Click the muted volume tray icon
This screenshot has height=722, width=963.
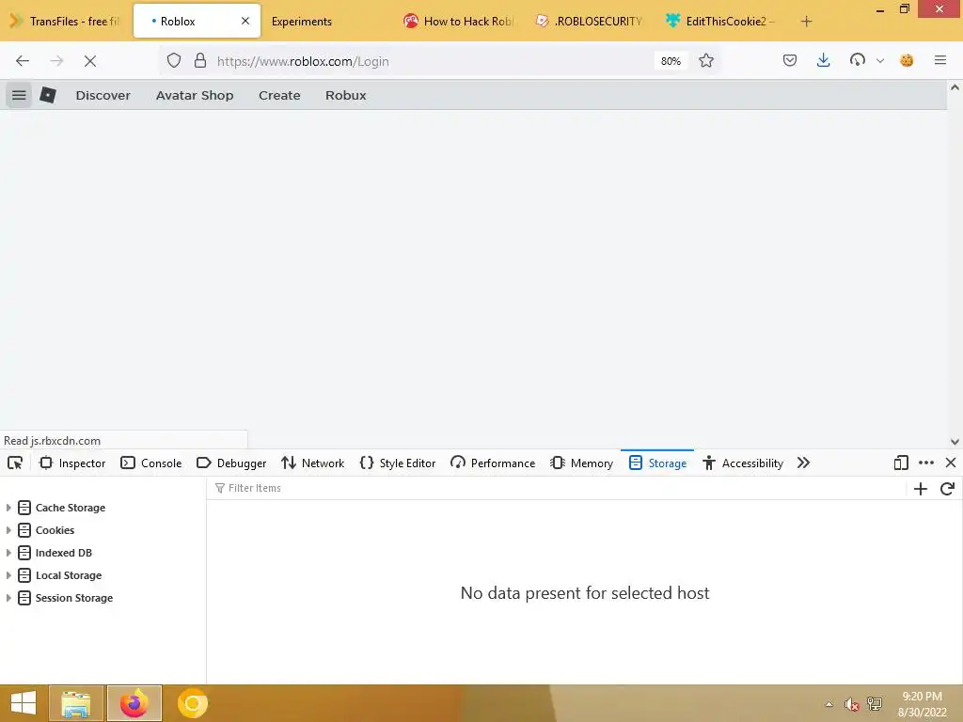tap(851, 704)
